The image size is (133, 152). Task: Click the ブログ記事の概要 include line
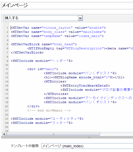97,90
